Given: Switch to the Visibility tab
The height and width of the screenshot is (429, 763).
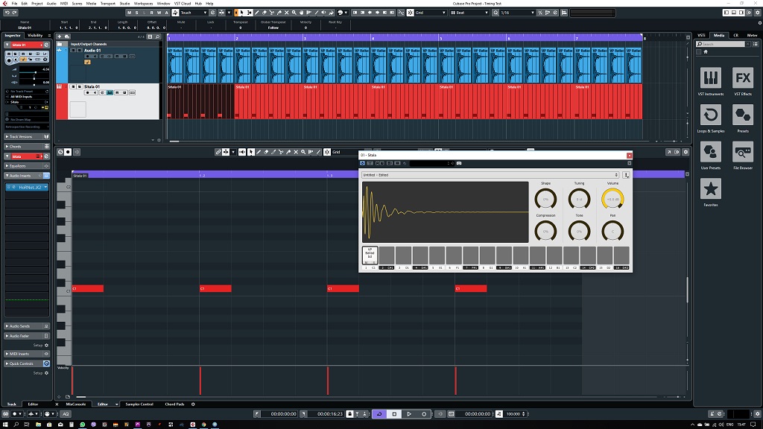Looking at the screenshot, I should (35, 36).
